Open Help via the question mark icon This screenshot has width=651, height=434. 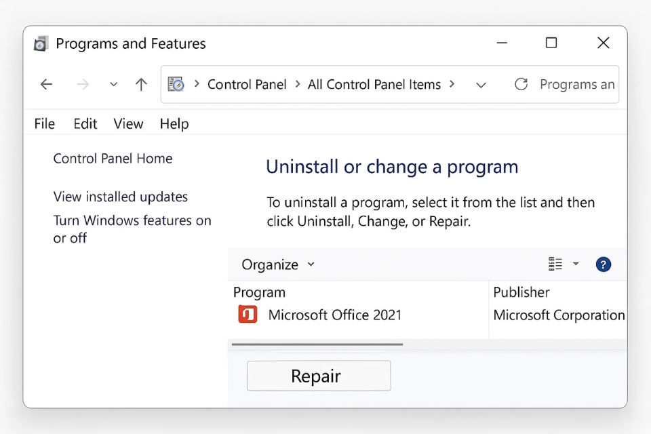pos(604,264)
